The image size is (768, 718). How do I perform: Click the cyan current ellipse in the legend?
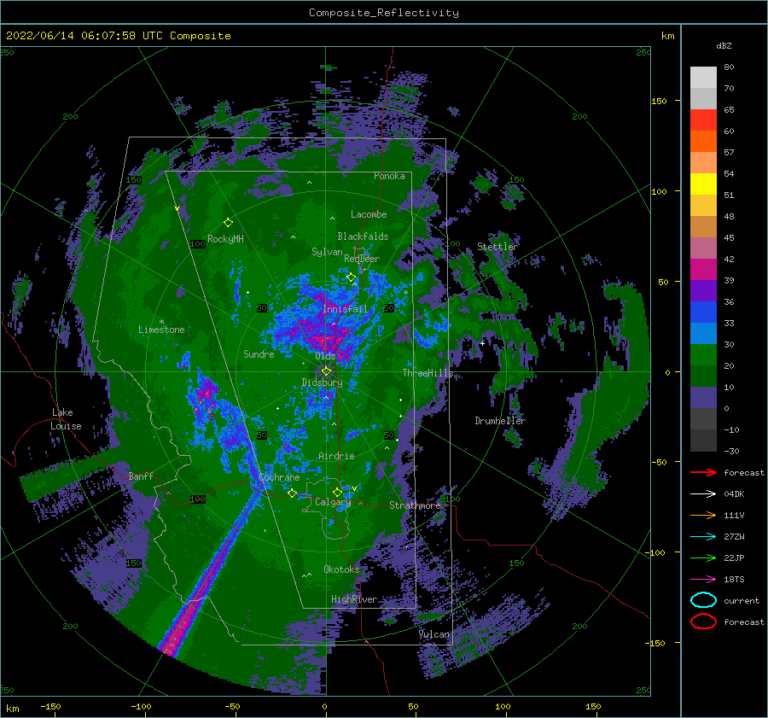coord(703,600)
